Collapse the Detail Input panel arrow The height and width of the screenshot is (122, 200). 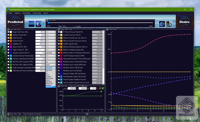point(83,86)
